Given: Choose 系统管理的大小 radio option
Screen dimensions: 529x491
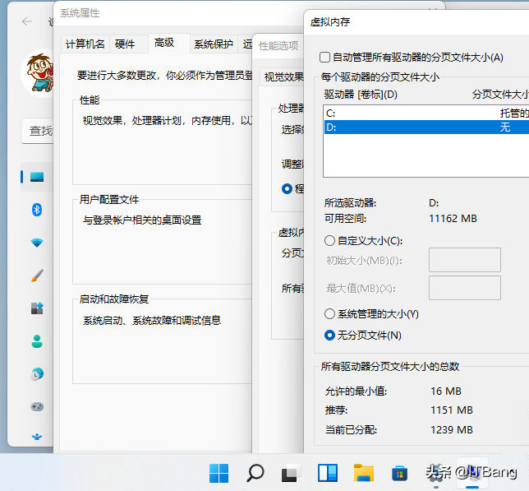Looking at the screenshot, I should coord(330,314).
